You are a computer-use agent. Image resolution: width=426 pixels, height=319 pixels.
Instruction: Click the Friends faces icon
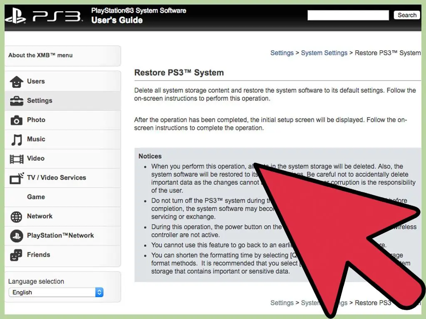(16, 255)
